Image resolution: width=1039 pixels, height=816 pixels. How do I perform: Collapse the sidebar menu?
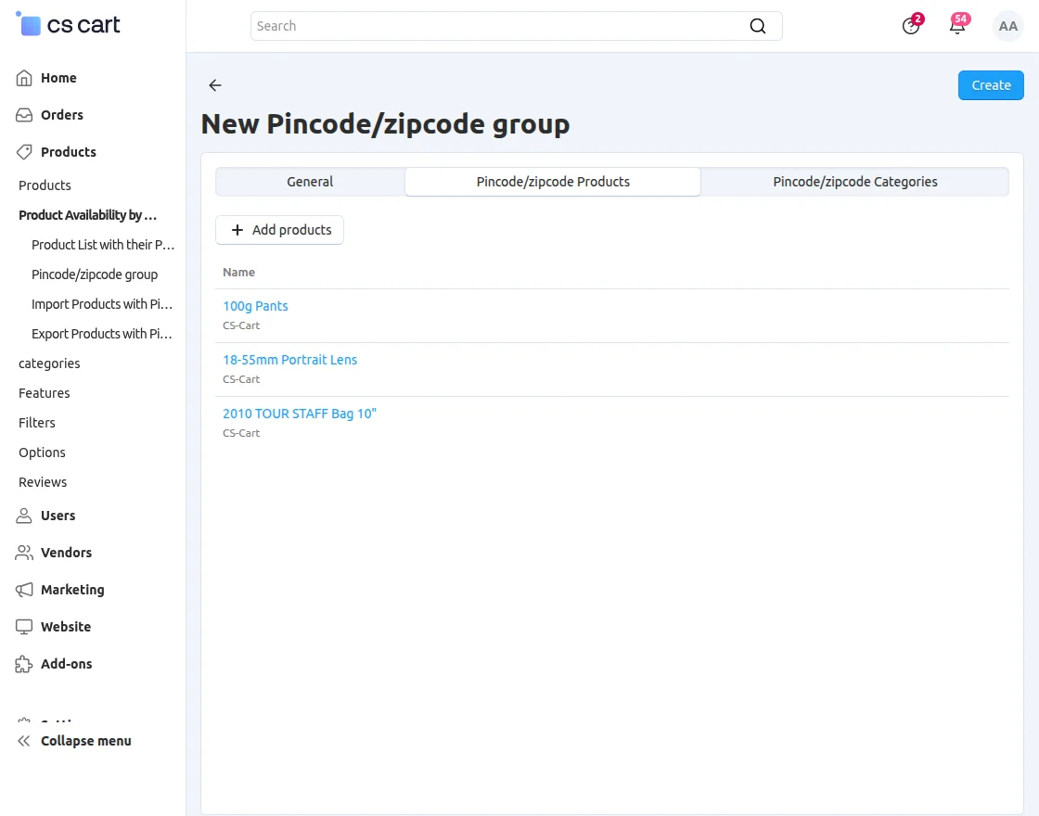(x=74, y=741)
